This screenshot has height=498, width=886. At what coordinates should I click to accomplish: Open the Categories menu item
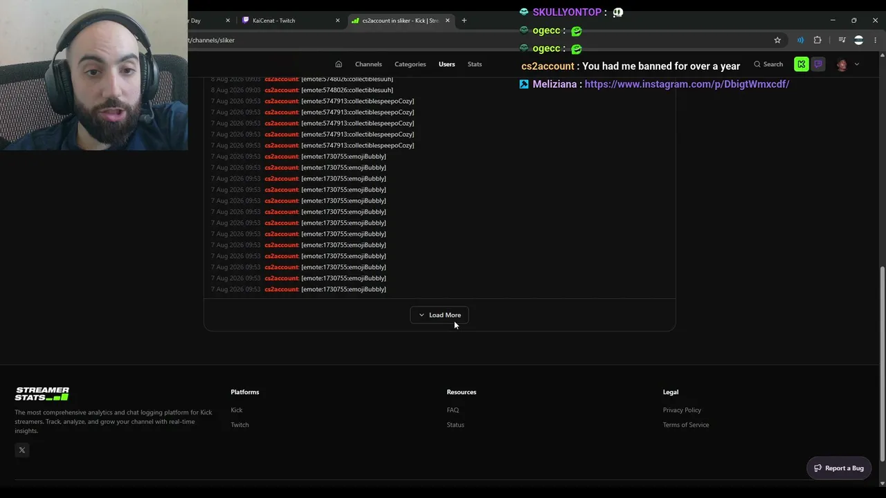[410, 64]
